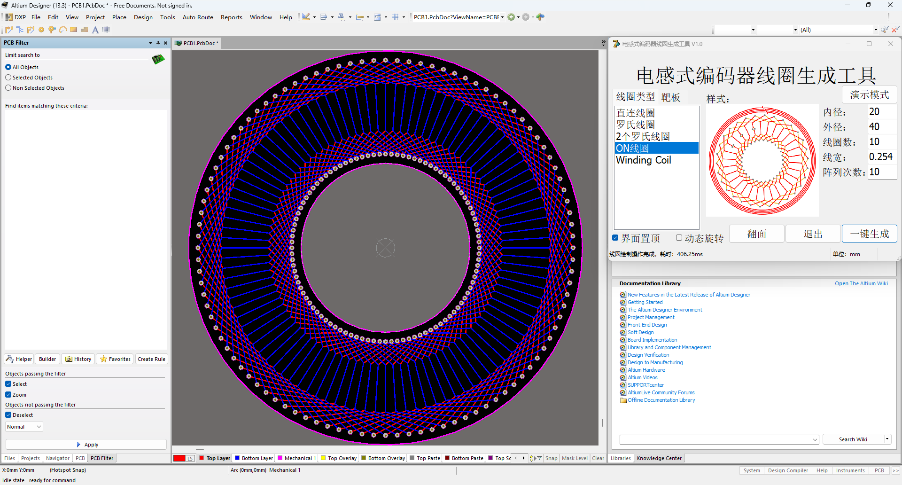Select Winding Coil in the coil list
The image size is (902, 485).
point(643,160)
